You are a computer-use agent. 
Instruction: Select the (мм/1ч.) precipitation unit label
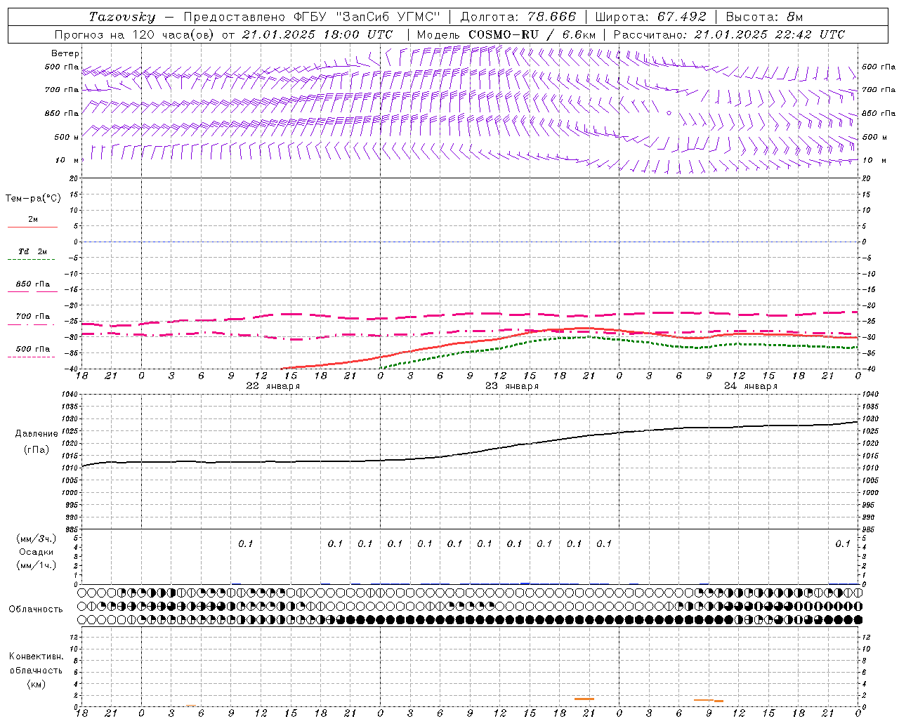(37, 566)
